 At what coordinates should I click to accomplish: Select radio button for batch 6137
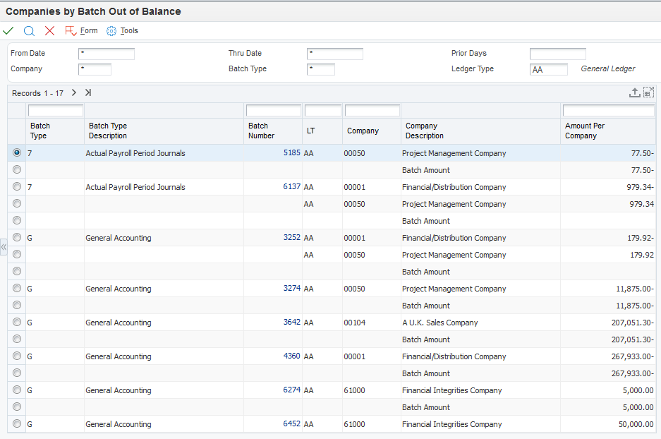[x=17, y=187]
